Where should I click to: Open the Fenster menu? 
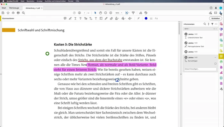click(71, 1)
